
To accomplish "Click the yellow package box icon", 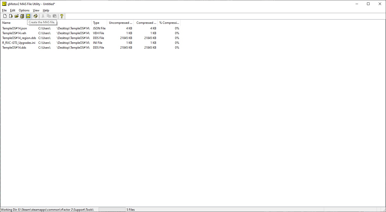I will pos(36,16).
